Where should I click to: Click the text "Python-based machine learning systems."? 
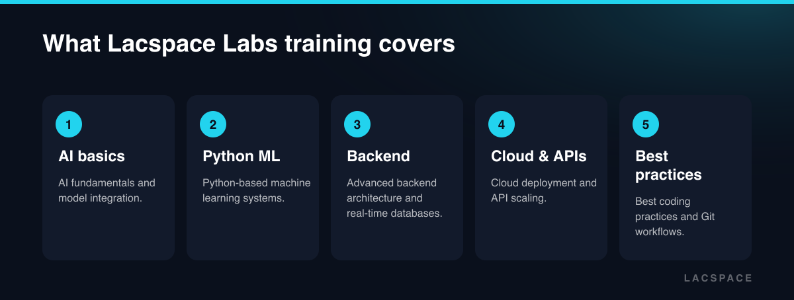[x=257, y=190]
